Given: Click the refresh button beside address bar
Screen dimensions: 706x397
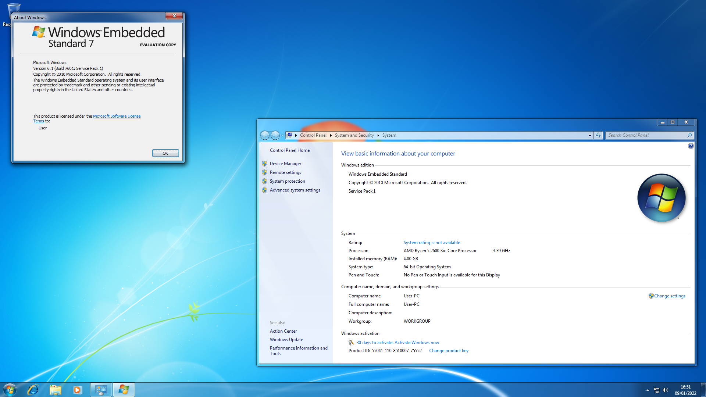Looking at the screenshot, I should coord(598,135).
